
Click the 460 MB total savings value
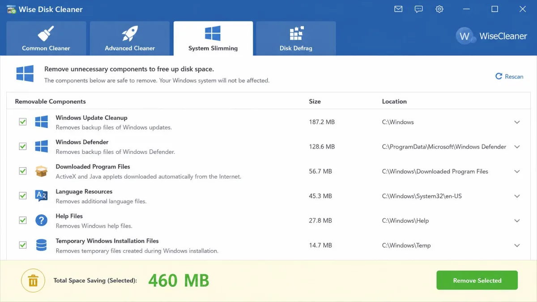point(179,281)
